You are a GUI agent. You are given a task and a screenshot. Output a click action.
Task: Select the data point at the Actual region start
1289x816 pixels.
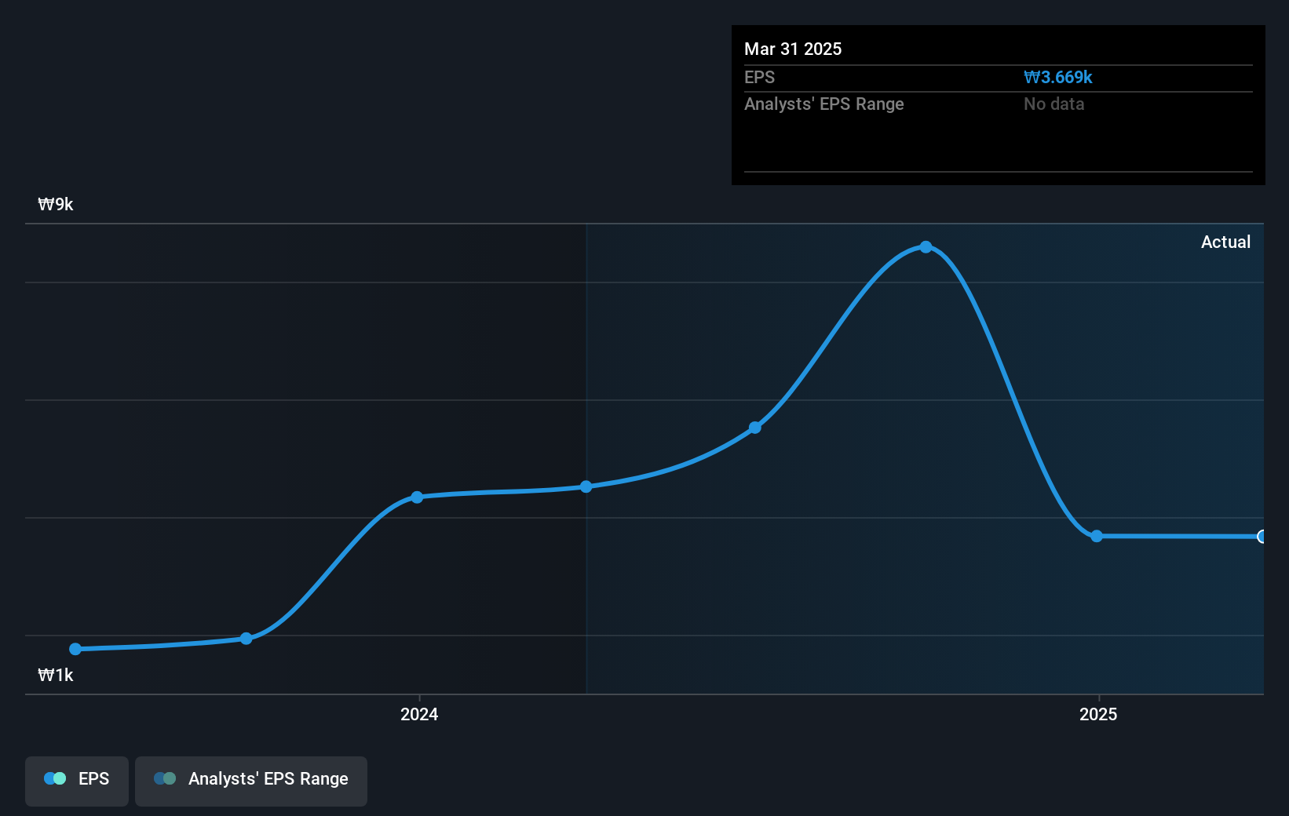tap(586, 486)
